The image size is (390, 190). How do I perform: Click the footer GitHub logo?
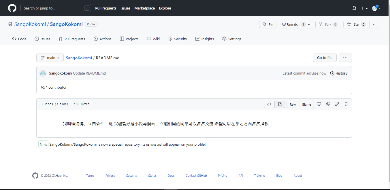click(35, 176)
